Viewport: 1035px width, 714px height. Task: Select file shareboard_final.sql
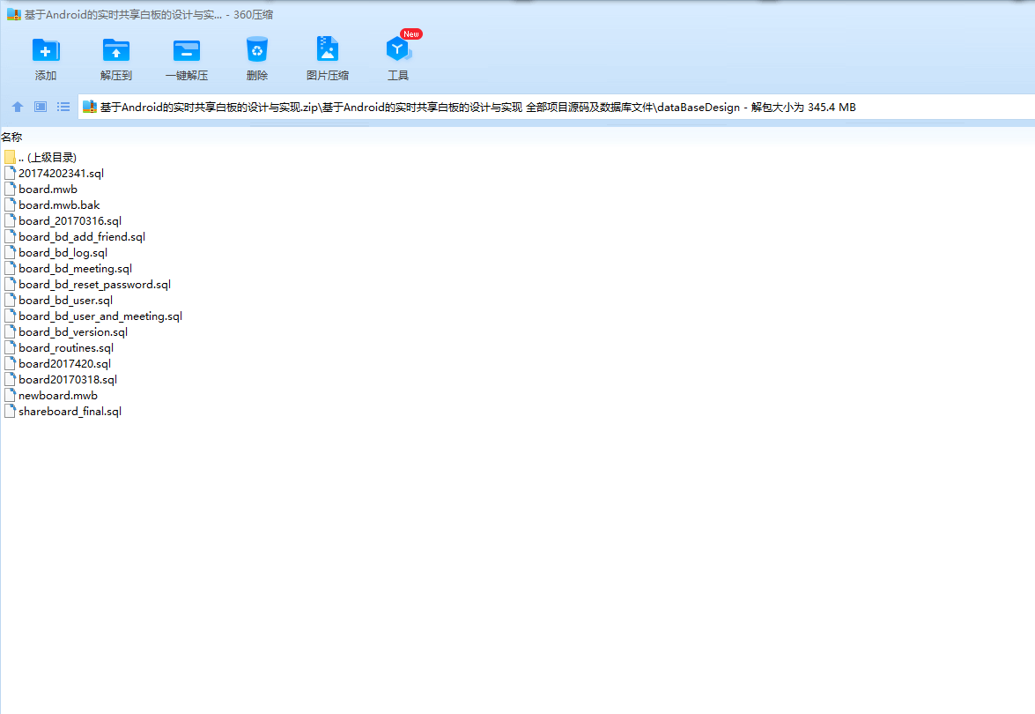(70, 411)
